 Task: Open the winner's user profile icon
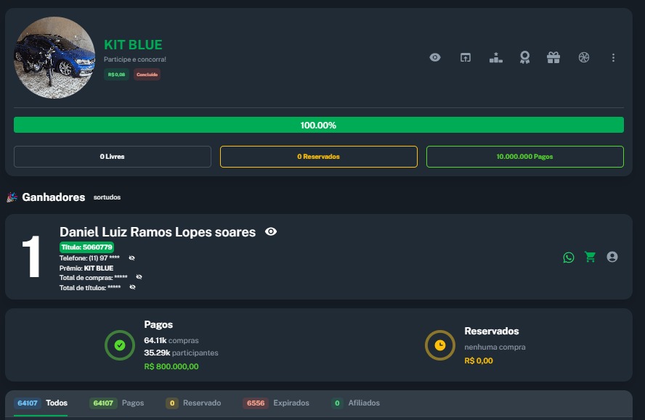tap(612, 257)
